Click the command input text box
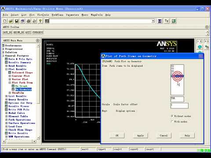This screenshot has width=211, height=158. coord(100,21)
